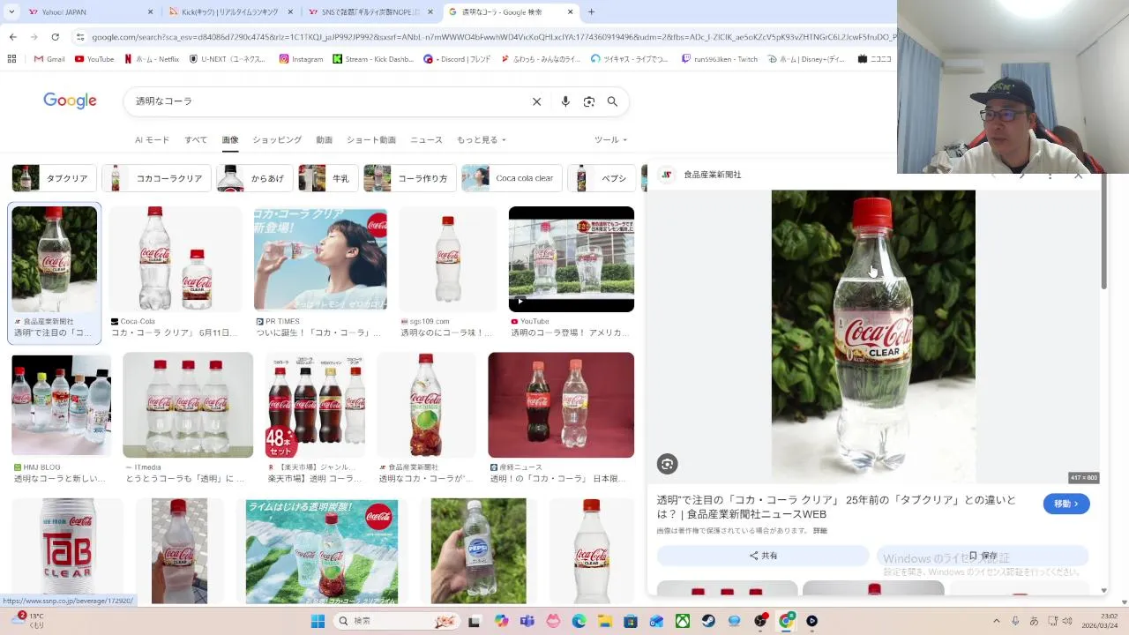Clear the Google search box text
This screenshot has height=635, width=1129.
[536, 101]
